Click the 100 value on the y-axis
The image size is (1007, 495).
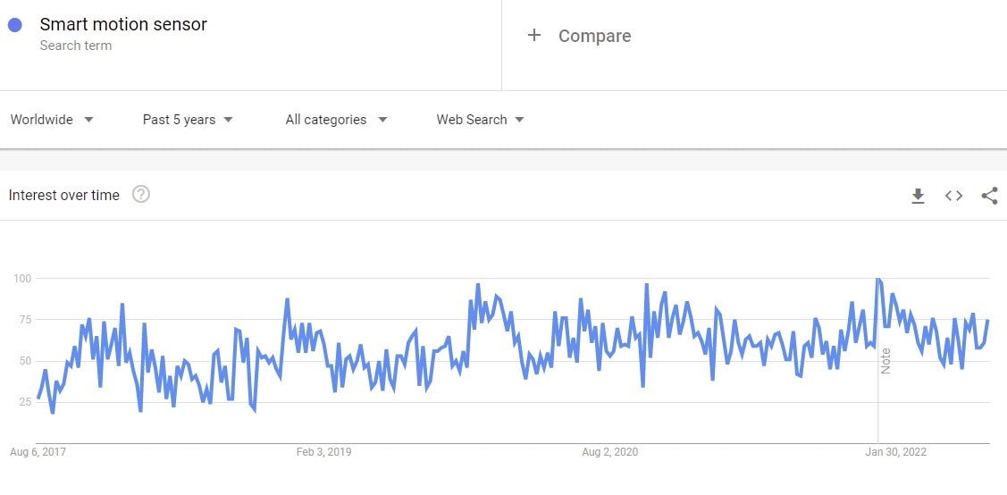coord(22,279)
